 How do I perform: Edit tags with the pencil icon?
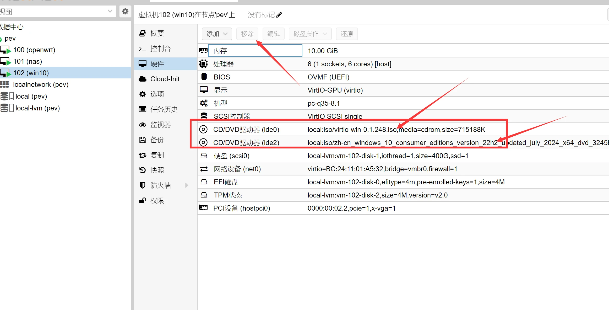[x=279, y=15]
